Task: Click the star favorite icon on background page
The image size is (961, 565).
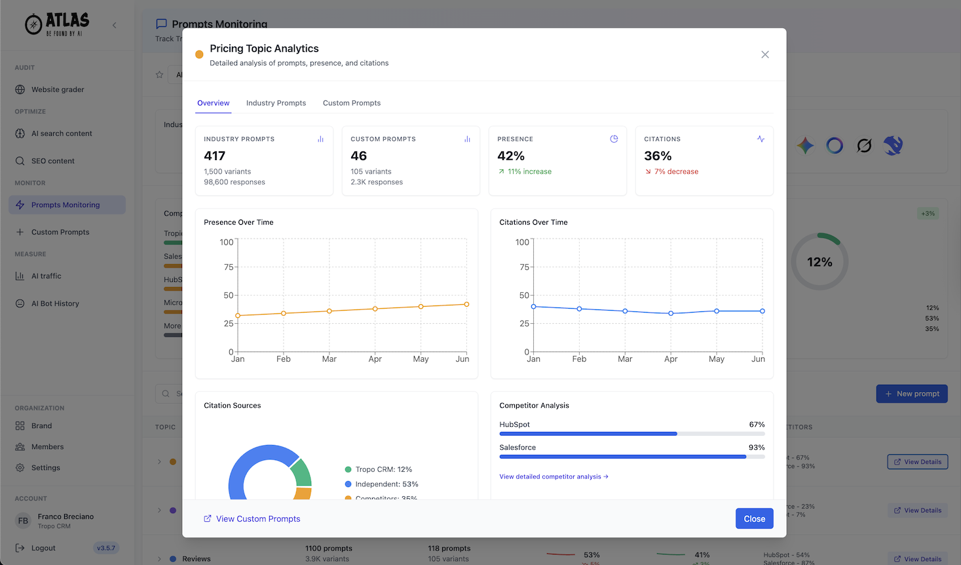Action: point(159,75)
